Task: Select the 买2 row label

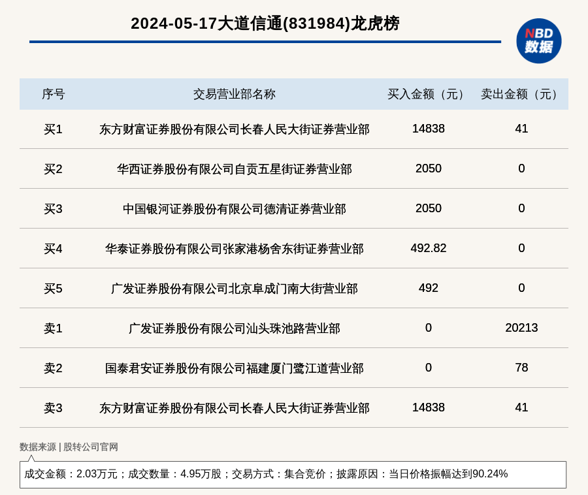Action: point(54,169)
